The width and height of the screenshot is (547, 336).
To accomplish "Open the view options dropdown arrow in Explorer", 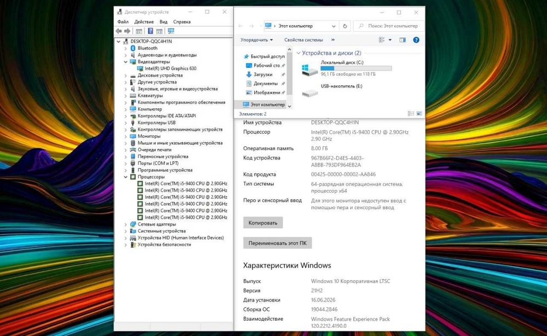I will [x=390, y=40].
